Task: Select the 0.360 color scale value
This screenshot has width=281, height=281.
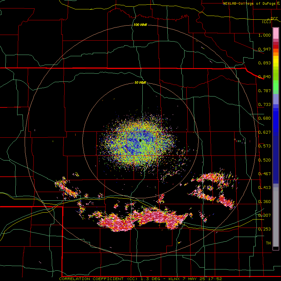Action: (x=264, y=202)
